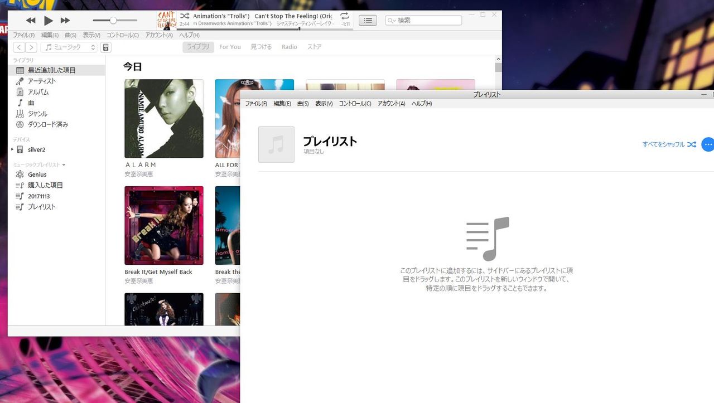Screen dimensions: 714x403
Task: Open the ミュージック media type dropdown
Action: (69, 47)
